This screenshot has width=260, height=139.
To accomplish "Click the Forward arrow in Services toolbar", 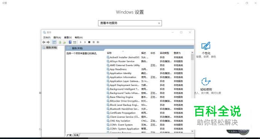I will 48,42.
